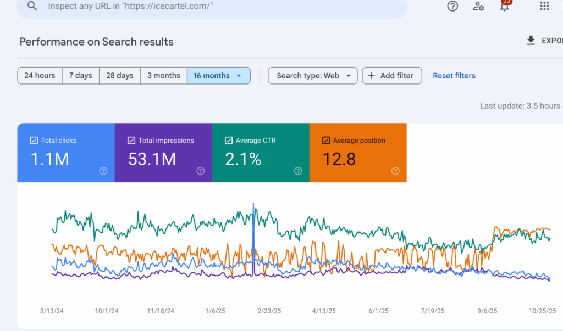563x331 pixels.
Task: Uncheck the Total clicks metric checkbox
Action: point(34,140)
